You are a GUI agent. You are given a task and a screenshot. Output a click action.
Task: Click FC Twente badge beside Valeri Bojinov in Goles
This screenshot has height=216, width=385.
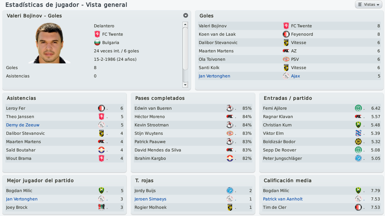pyautogui.click(x=286, y=26)
